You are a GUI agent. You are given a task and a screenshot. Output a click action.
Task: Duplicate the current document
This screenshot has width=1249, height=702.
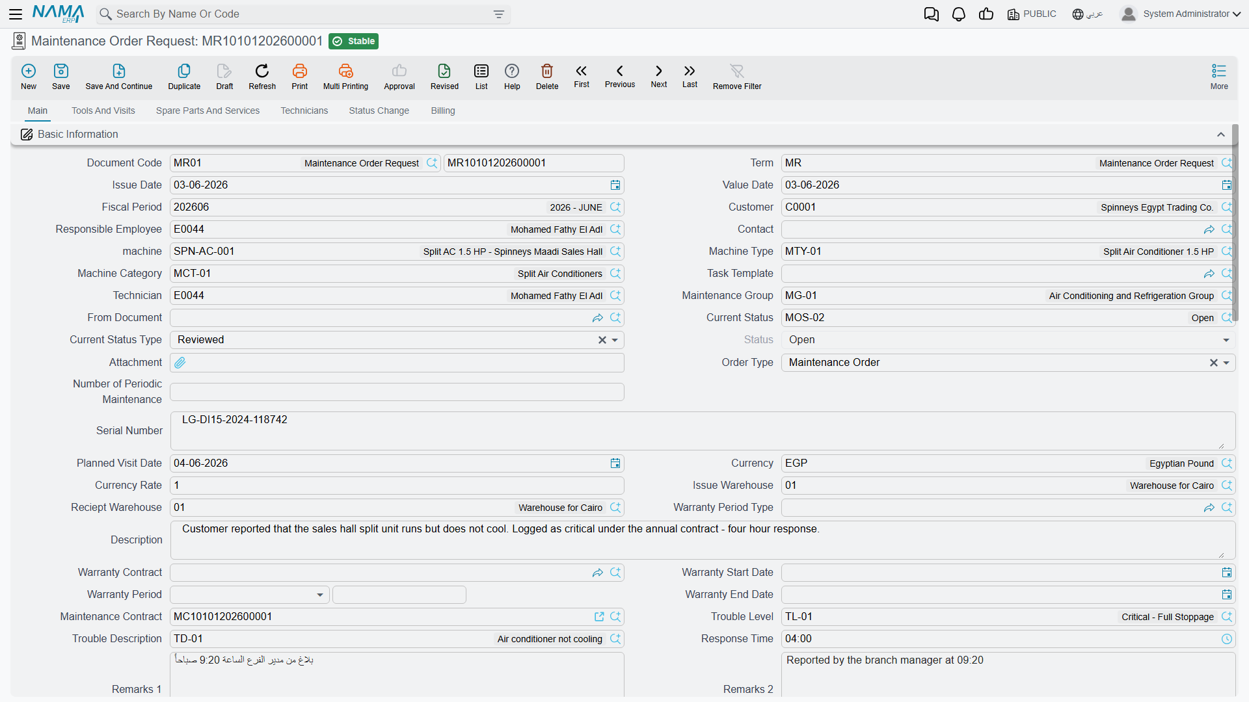coord(184,77)
